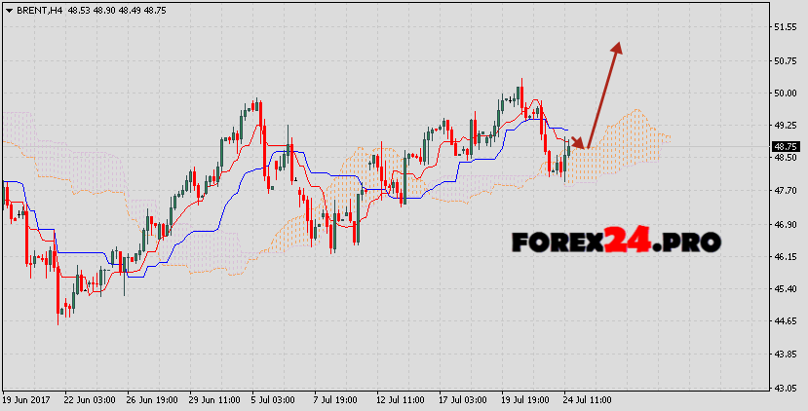The height and width of the screenshot is (411, 808).
Task: Select the 19 Jun 2017 date label
Action: (26, 400)
